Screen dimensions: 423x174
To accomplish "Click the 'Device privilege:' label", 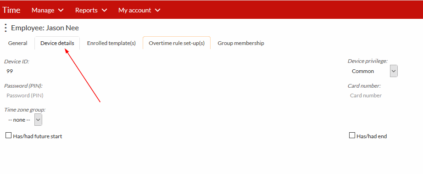I will (367, 61).
